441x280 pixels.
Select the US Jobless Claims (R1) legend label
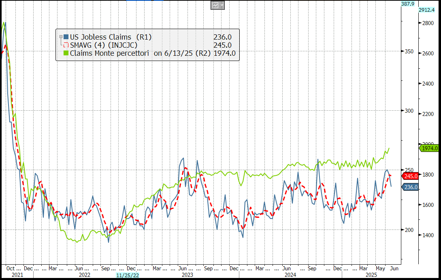pos(111,37)
